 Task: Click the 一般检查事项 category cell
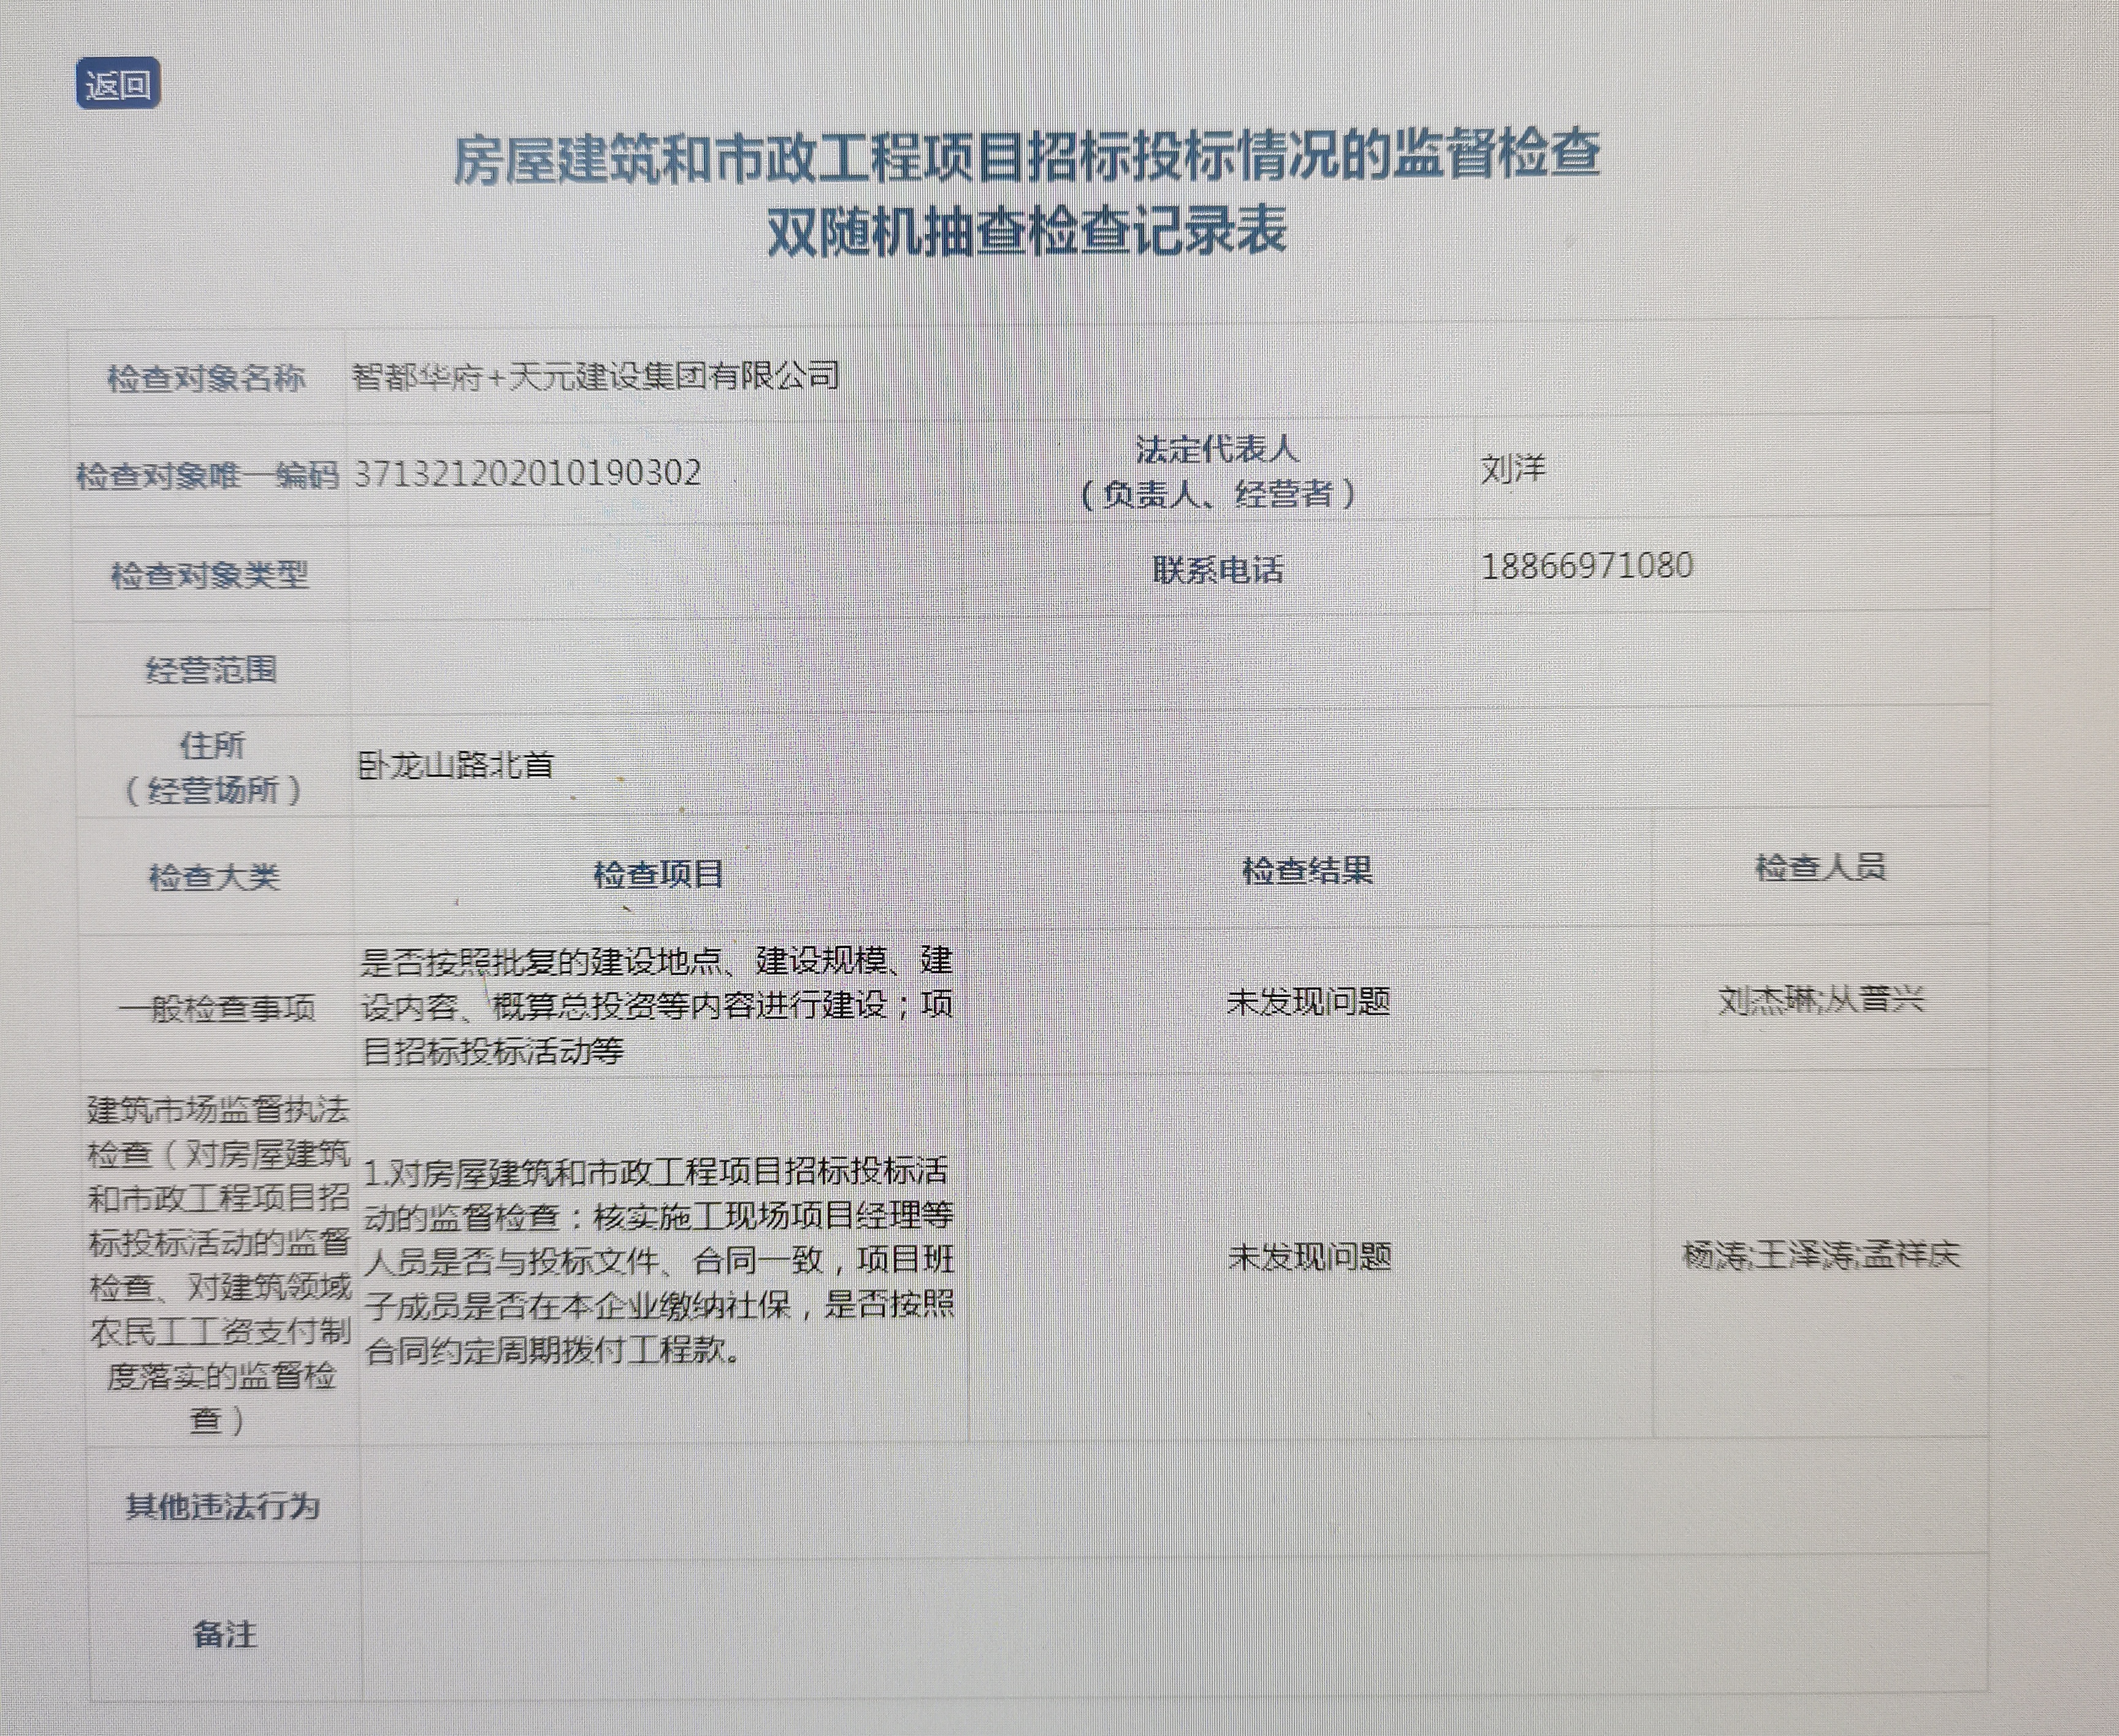[217, 1008]
